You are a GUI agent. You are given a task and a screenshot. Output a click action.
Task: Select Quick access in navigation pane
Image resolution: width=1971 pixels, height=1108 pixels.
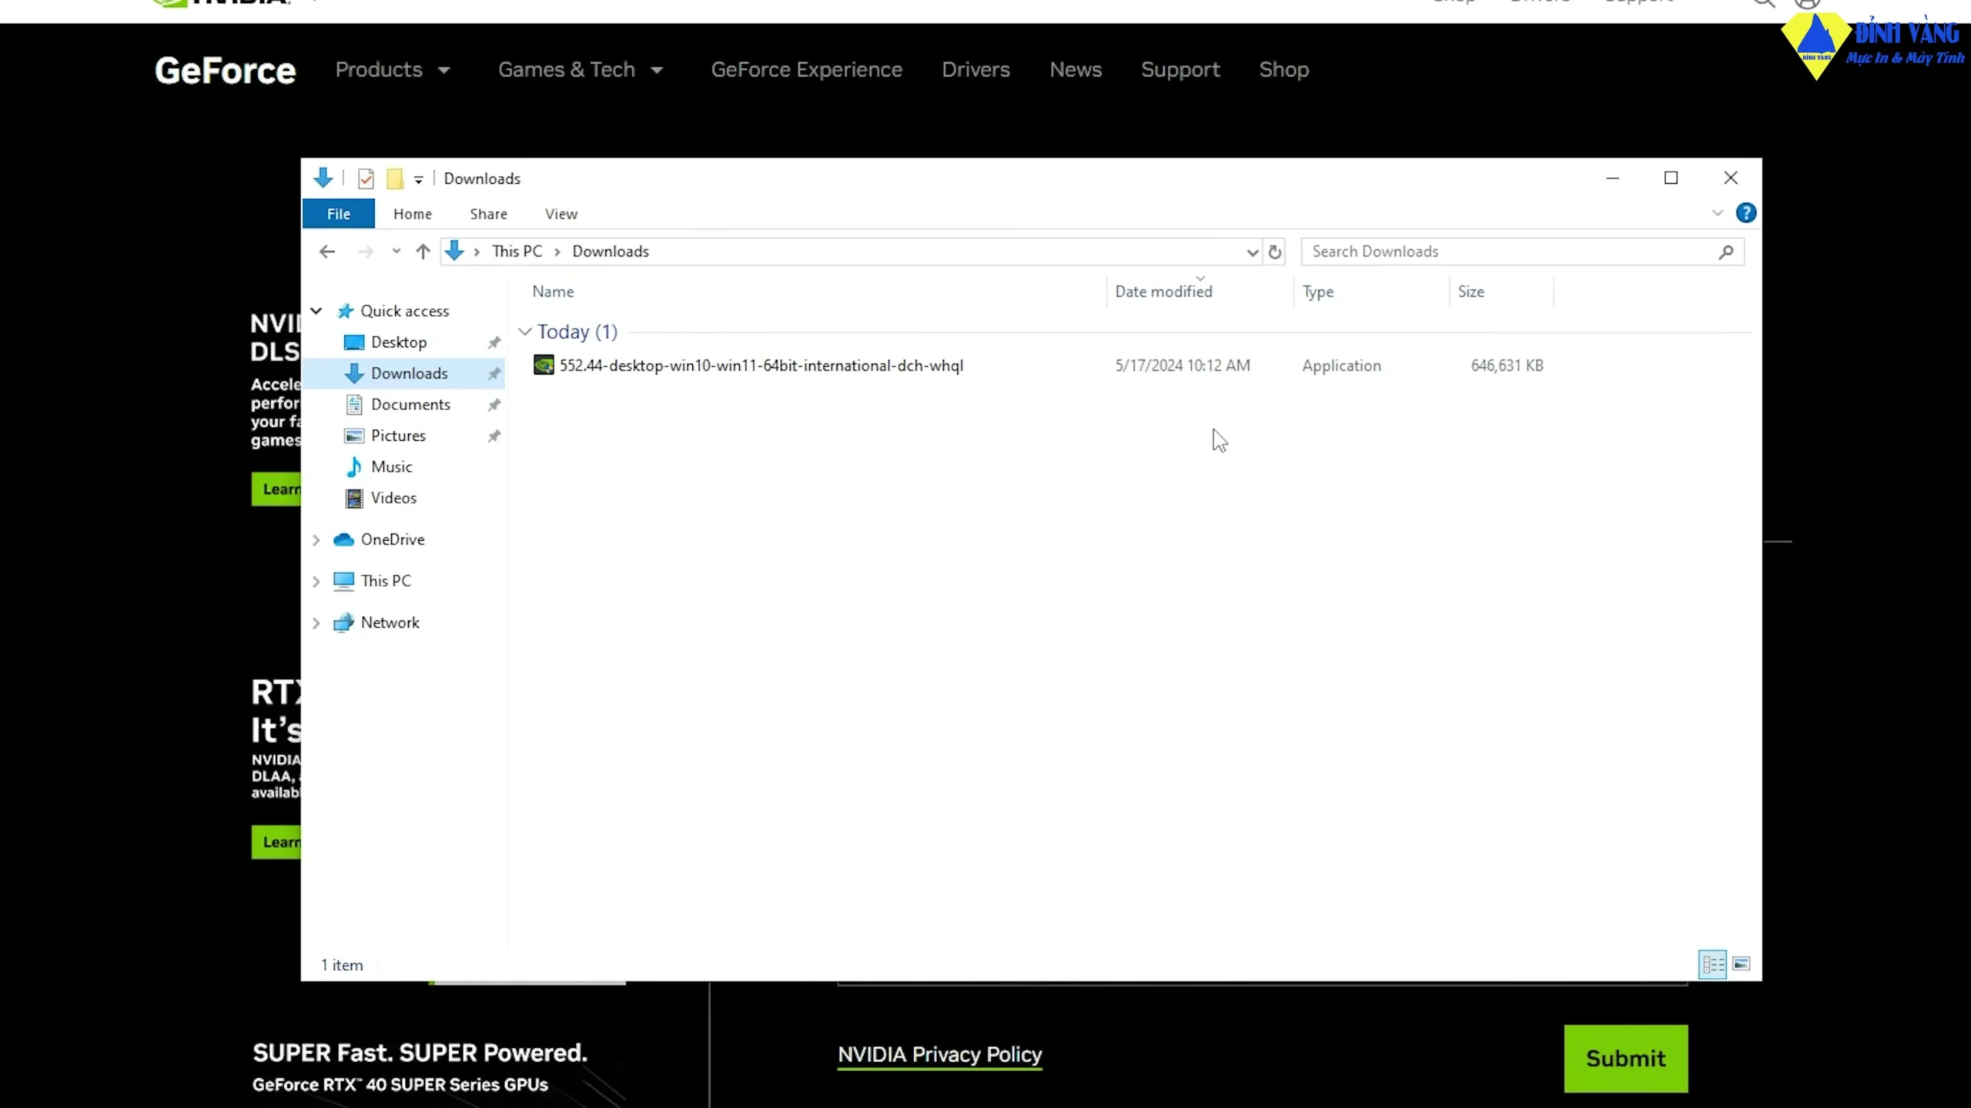[404, 311]
